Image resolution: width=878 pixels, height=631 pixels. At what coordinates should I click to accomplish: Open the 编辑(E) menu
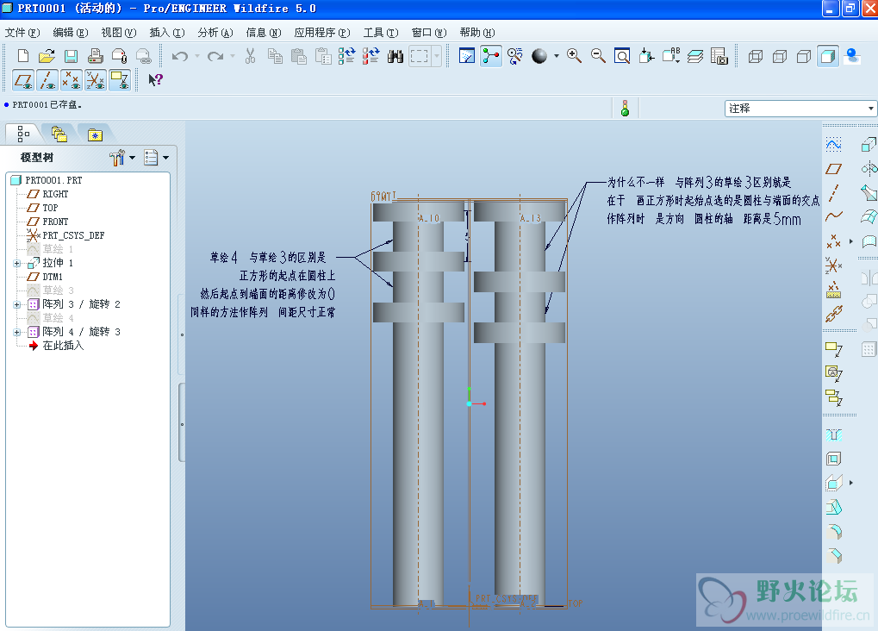tap(71, 33)
